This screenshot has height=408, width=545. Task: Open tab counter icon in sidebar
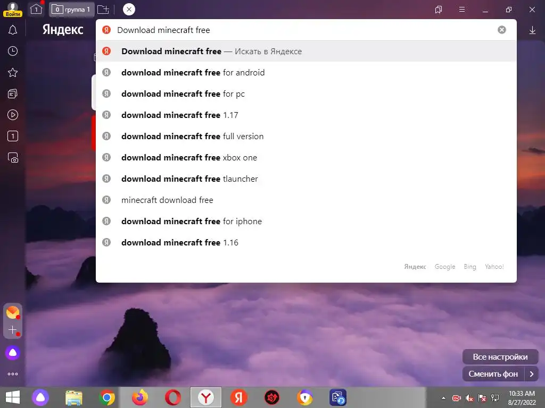tap(13, 136)
